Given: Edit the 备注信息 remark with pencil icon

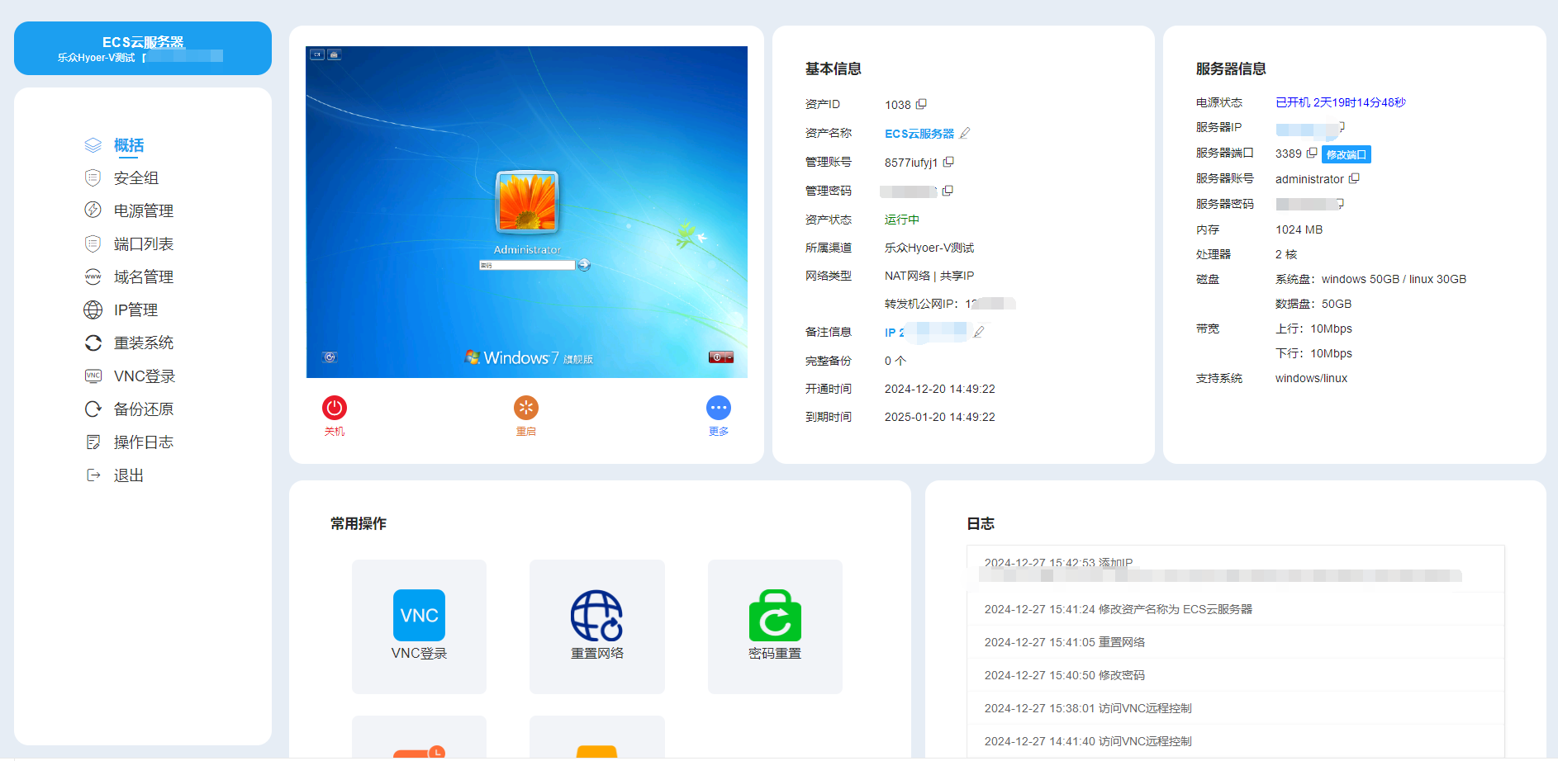Looking at the screenshot, I should 979,332.
